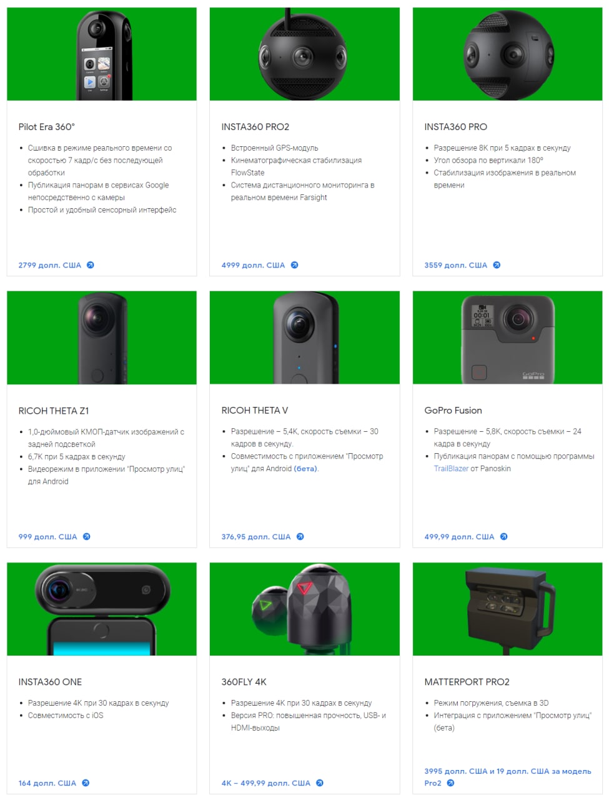Viewport: 609px width, 800px height.
Task: Click external link icon beside 2799 долл. США
Action: 91,265
